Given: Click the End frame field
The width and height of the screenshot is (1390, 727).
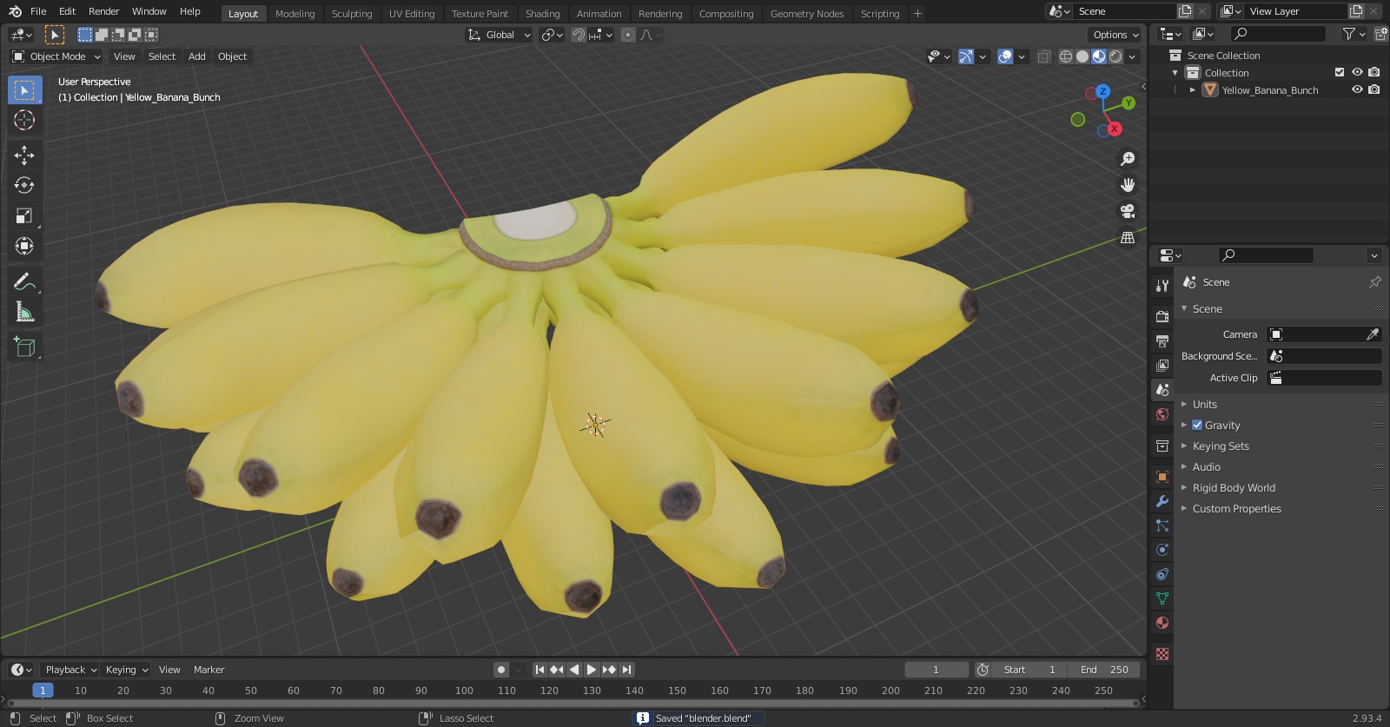Looking at the screenshot, I should point(1103,670).
